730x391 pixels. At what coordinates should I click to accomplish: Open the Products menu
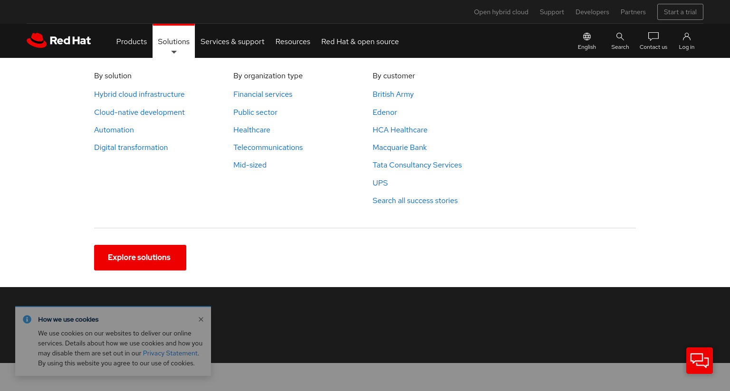point(132,42)
